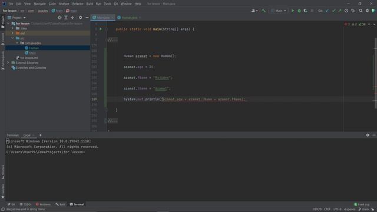The height and width of the screenshot is (212, 377).
Task: Update project with blue Git arrow
Action: click(328, 11)
